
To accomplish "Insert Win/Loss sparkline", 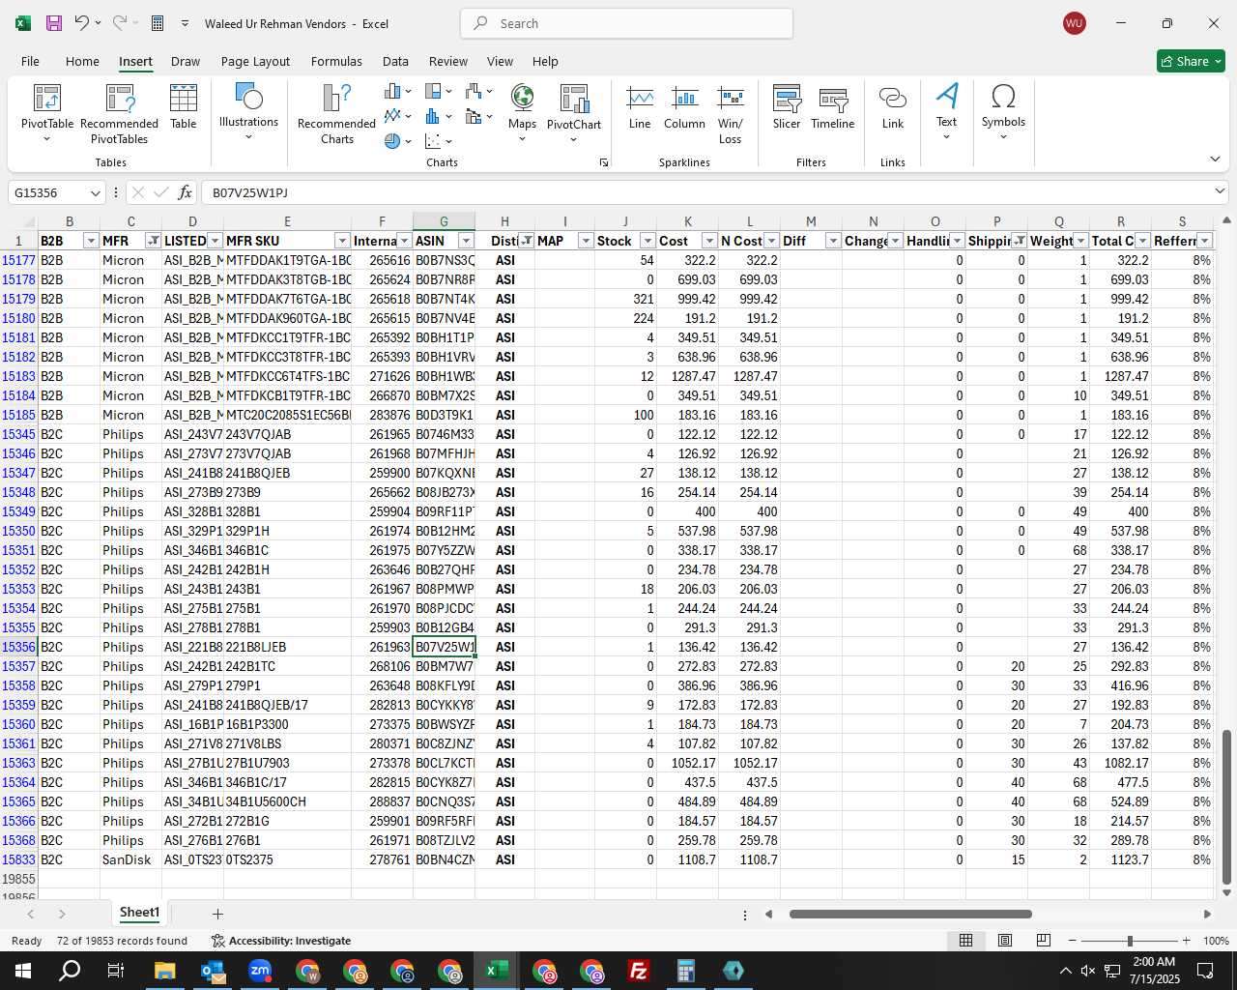I will coord(731,114).
